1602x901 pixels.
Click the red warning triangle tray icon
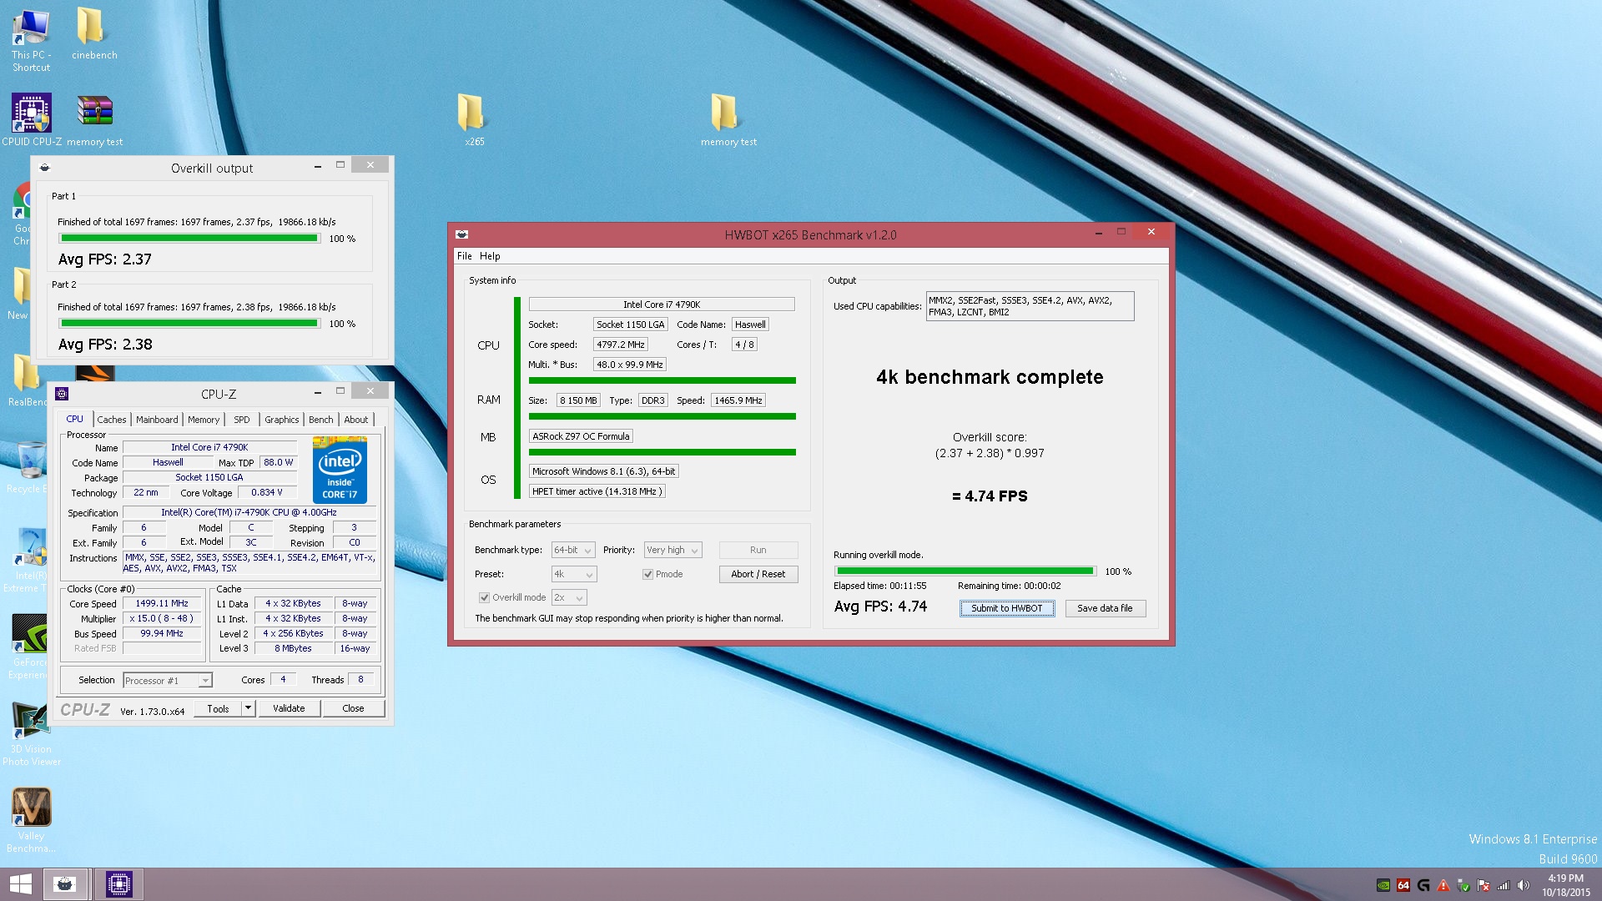click(x=1443, y=885)
